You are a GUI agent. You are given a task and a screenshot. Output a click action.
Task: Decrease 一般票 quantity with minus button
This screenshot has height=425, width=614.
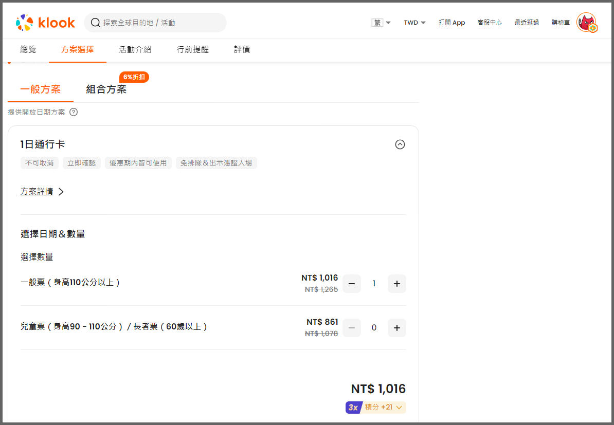coord(352,284)
